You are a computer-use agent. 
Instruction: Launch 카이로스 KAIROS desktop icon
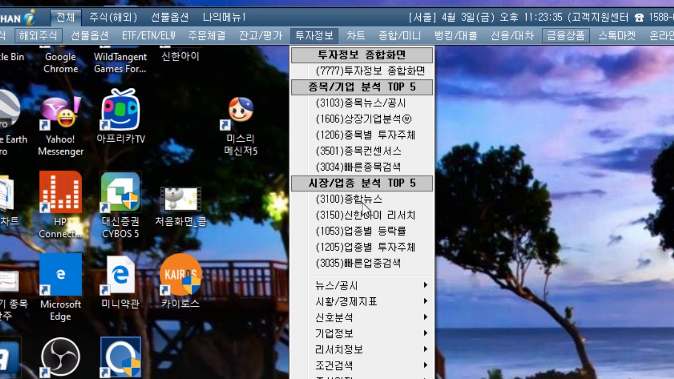(x=181, y=281)
